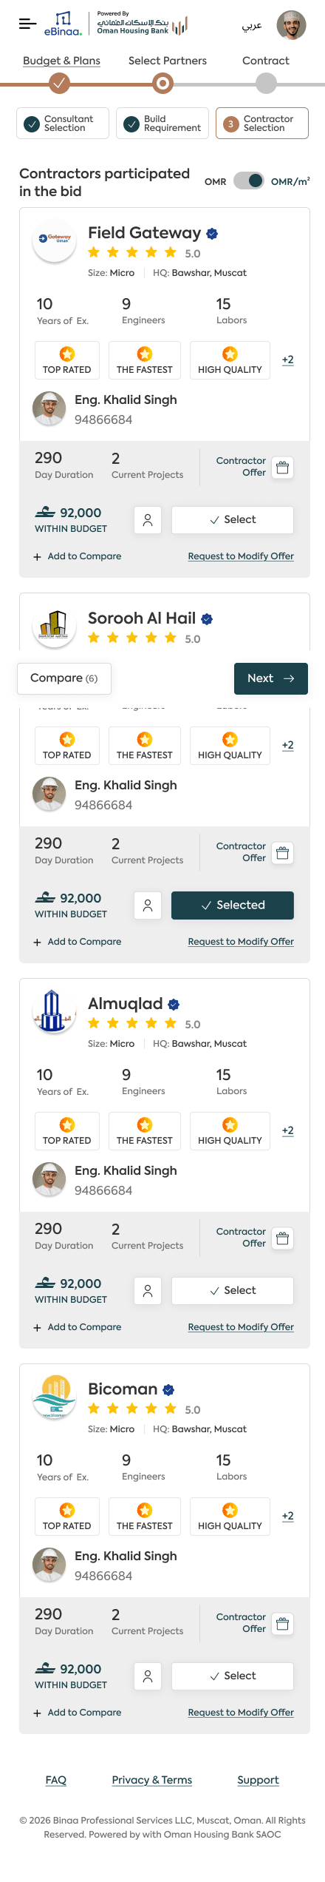Switch to Budget & Plans step

[x=61, y=61]
